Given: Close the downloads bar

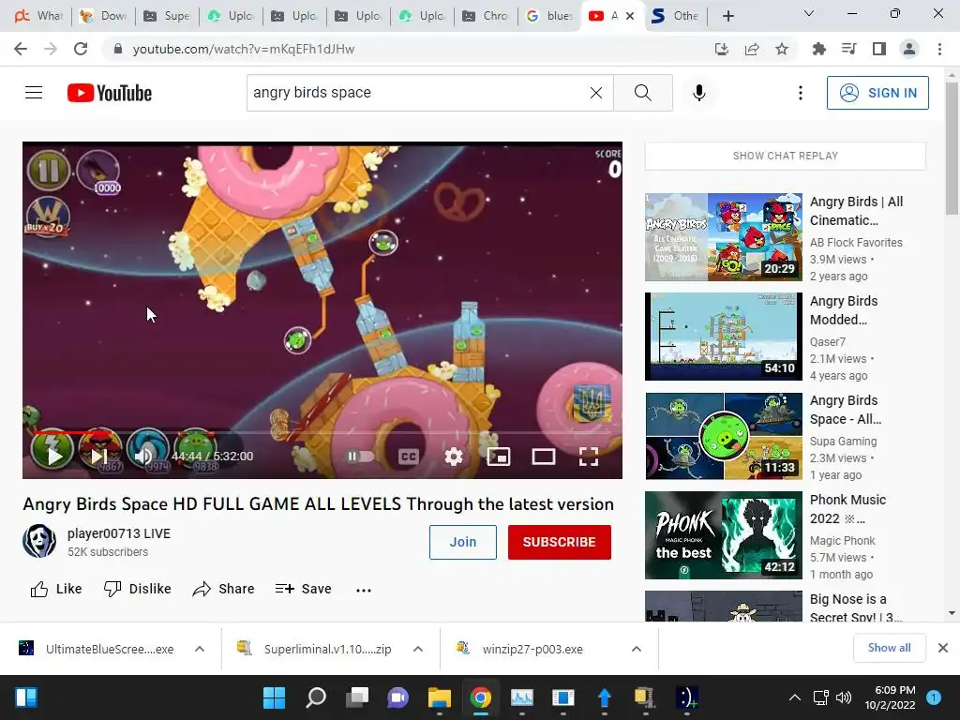Looking at the screenshot, I should pyautogui.click(x=943, y=648).
